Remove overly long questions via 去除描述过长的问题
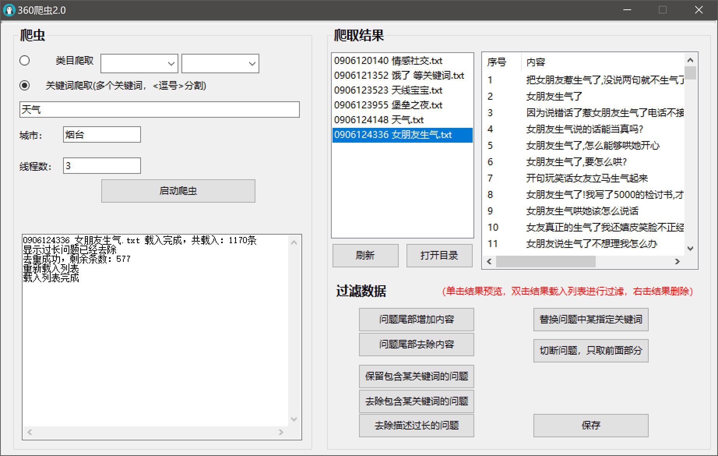The image size is (718, 456). coord(416,426)
